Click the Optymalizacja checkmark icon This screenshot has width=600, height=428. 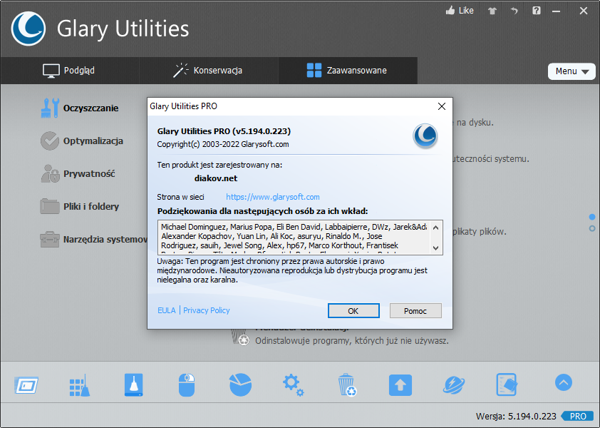[50, 141]
